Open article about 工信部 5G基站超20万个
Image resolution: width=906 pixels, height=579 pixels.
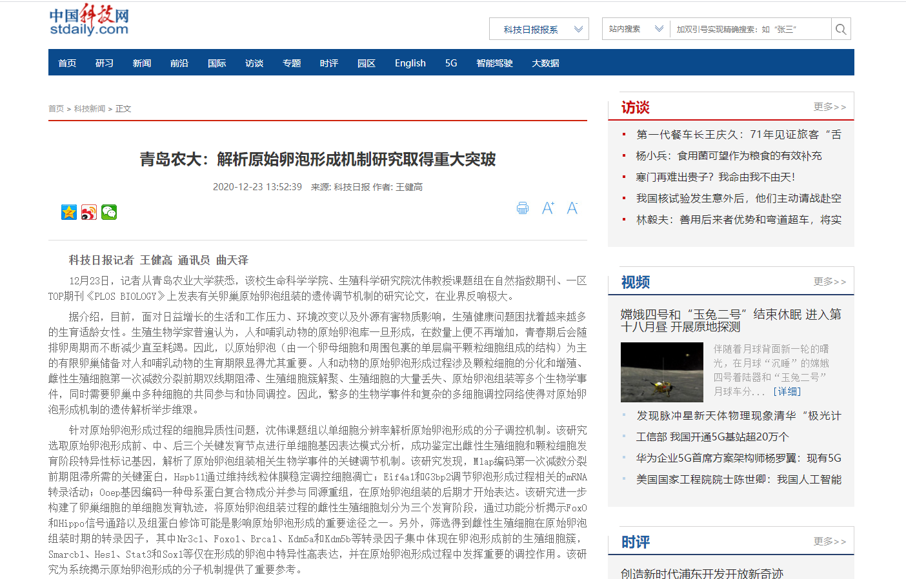click(x=712, y=437)
